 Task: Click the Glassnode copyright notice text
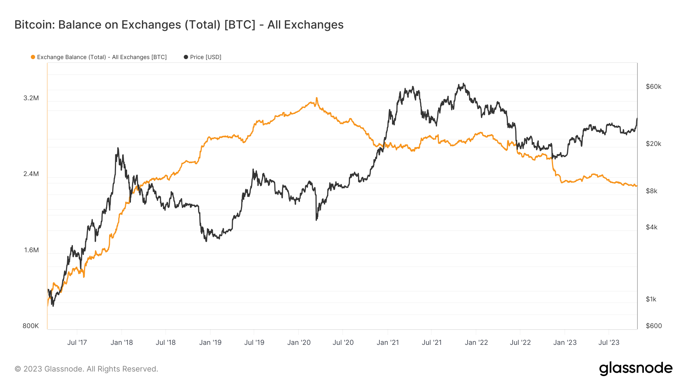pyautogui.click(x=86, y=369)
